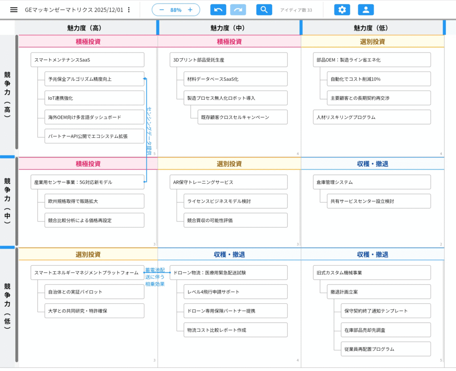The image size is (456, 371).
Task: Open the search magnifier tool
Action: click(264, 10)
